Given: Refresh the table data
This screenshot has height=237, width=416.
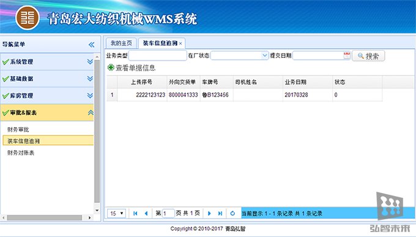Looking at the screenshot, I should pyautogui.click(x=232, y=213).
